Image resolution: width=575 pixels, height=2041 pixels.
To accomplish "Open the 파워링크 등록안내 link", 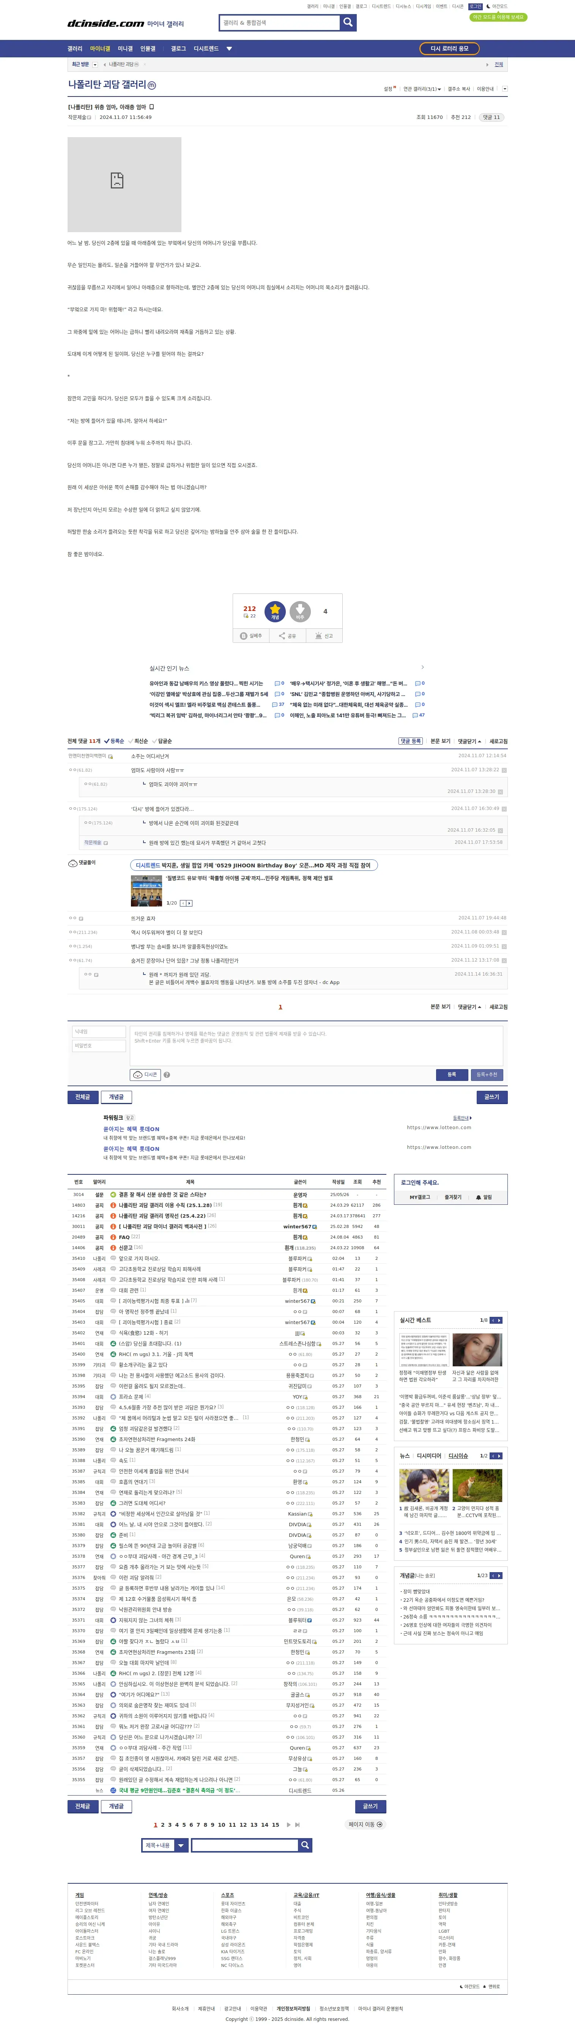I will click(x=462, y=1118).
